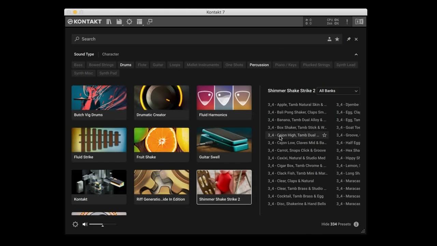Select the Guitar tag
Image resolution: width=437 pixels, height=246 pixels.
[158, 65]
